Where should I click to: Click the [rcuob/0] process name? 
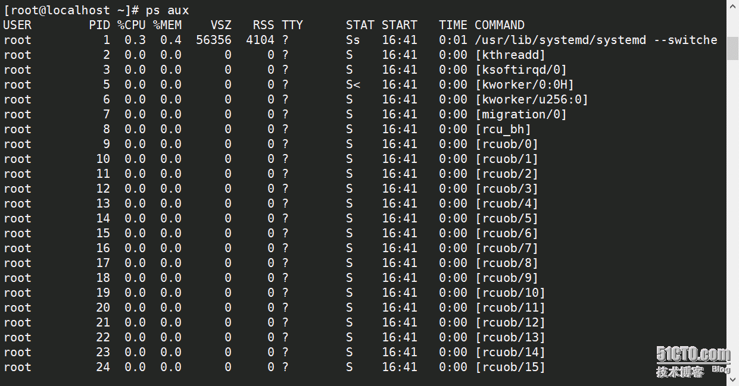pos(507,144)
